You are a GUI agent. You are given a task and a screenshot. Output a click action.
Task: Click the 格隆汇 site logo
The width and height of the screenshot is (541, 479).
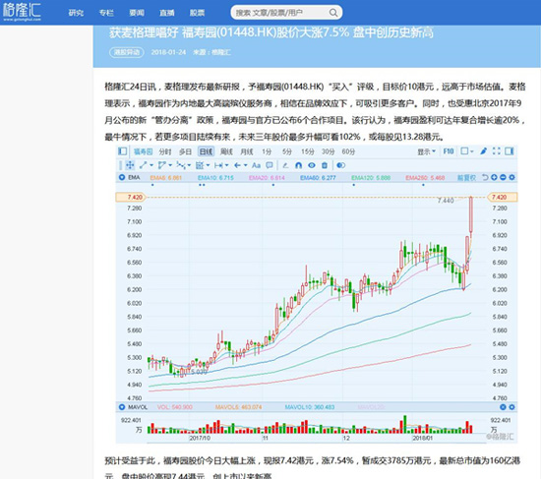pos(22,11)
